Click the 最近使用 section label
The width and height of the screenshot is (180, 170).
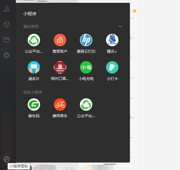tap(31, 27)
